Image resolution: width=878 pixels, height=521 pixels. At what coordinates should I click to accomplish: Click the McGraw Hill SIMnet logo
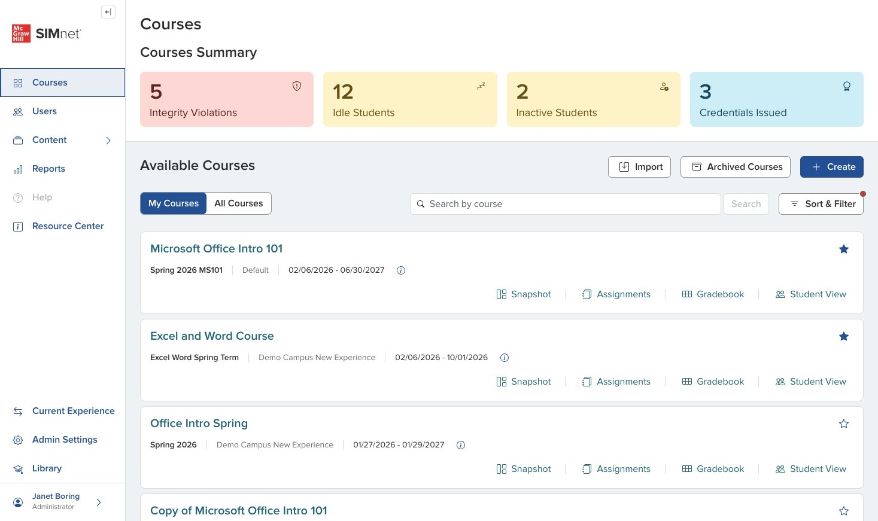click(47, 33)
